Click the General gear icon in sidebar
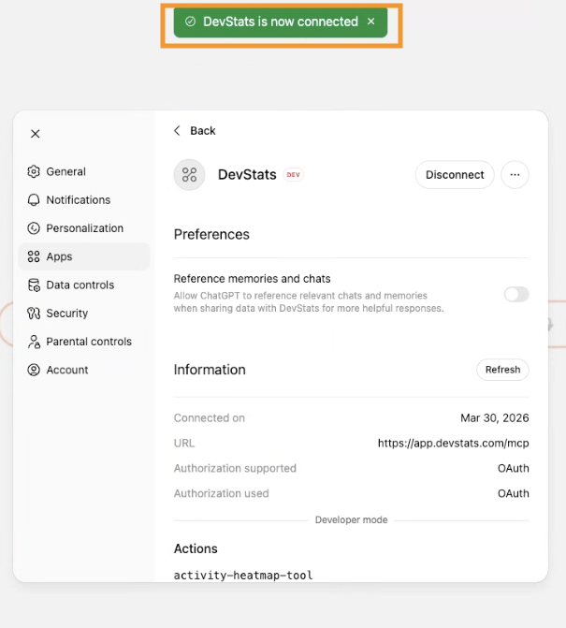Viewport: 566px width, 628px height. click(x=34, y=171)
